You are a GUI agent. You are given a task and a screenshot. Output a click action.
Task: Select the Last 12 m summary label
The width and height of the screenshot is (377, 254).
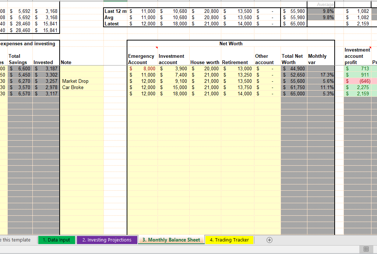click(115, 11)
